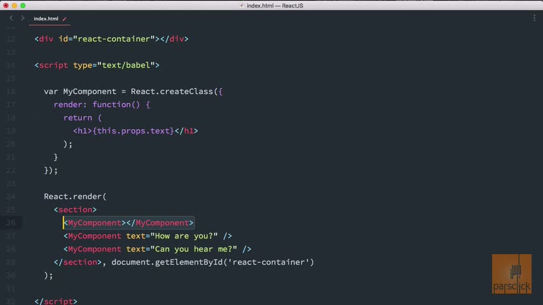Click line number 24 in the gutter
This screenshot has height=305, width=543.
[11, 196]
